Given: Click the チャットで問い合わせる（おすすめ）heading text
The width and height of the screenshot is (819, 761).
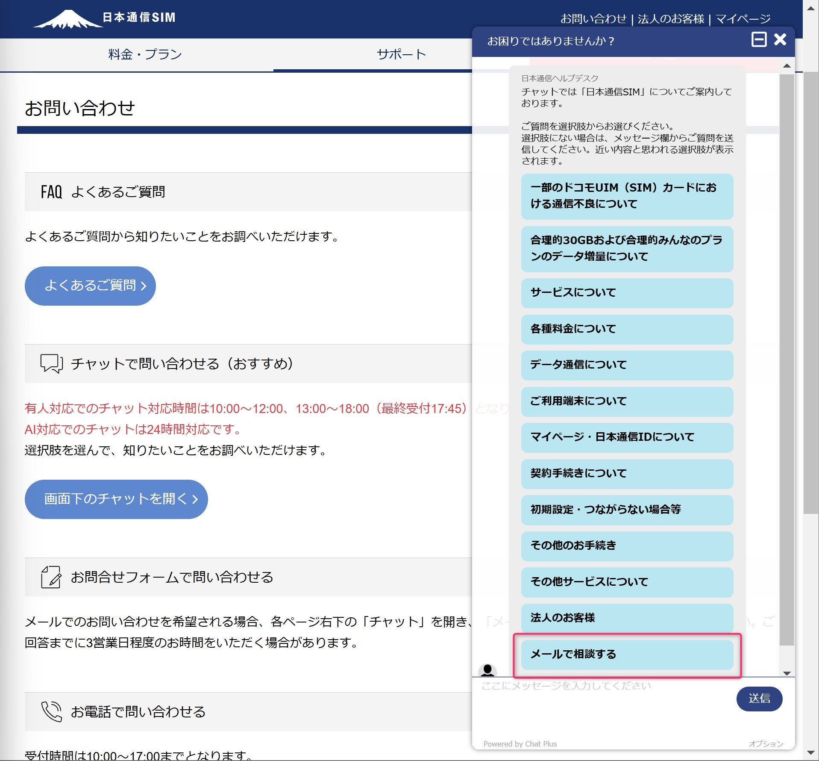Looking at the screenshot, I should point(182,364).
